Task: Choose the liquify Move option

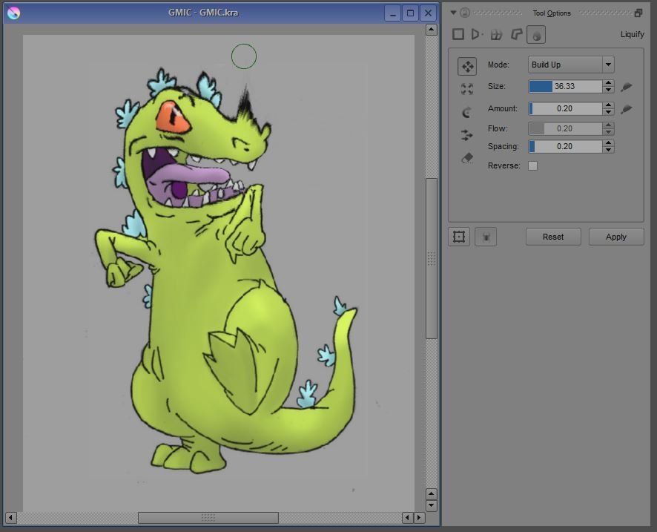Action: tap(467, 67)
